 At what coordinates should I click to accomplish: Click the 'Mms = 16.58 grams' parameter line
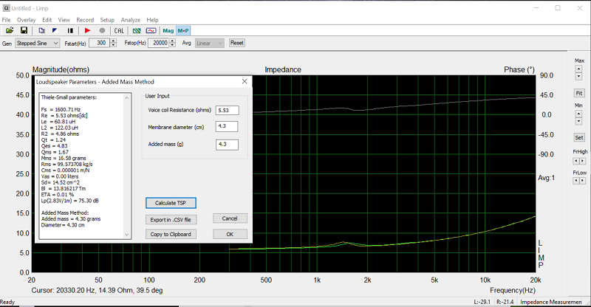click(64, 158)
